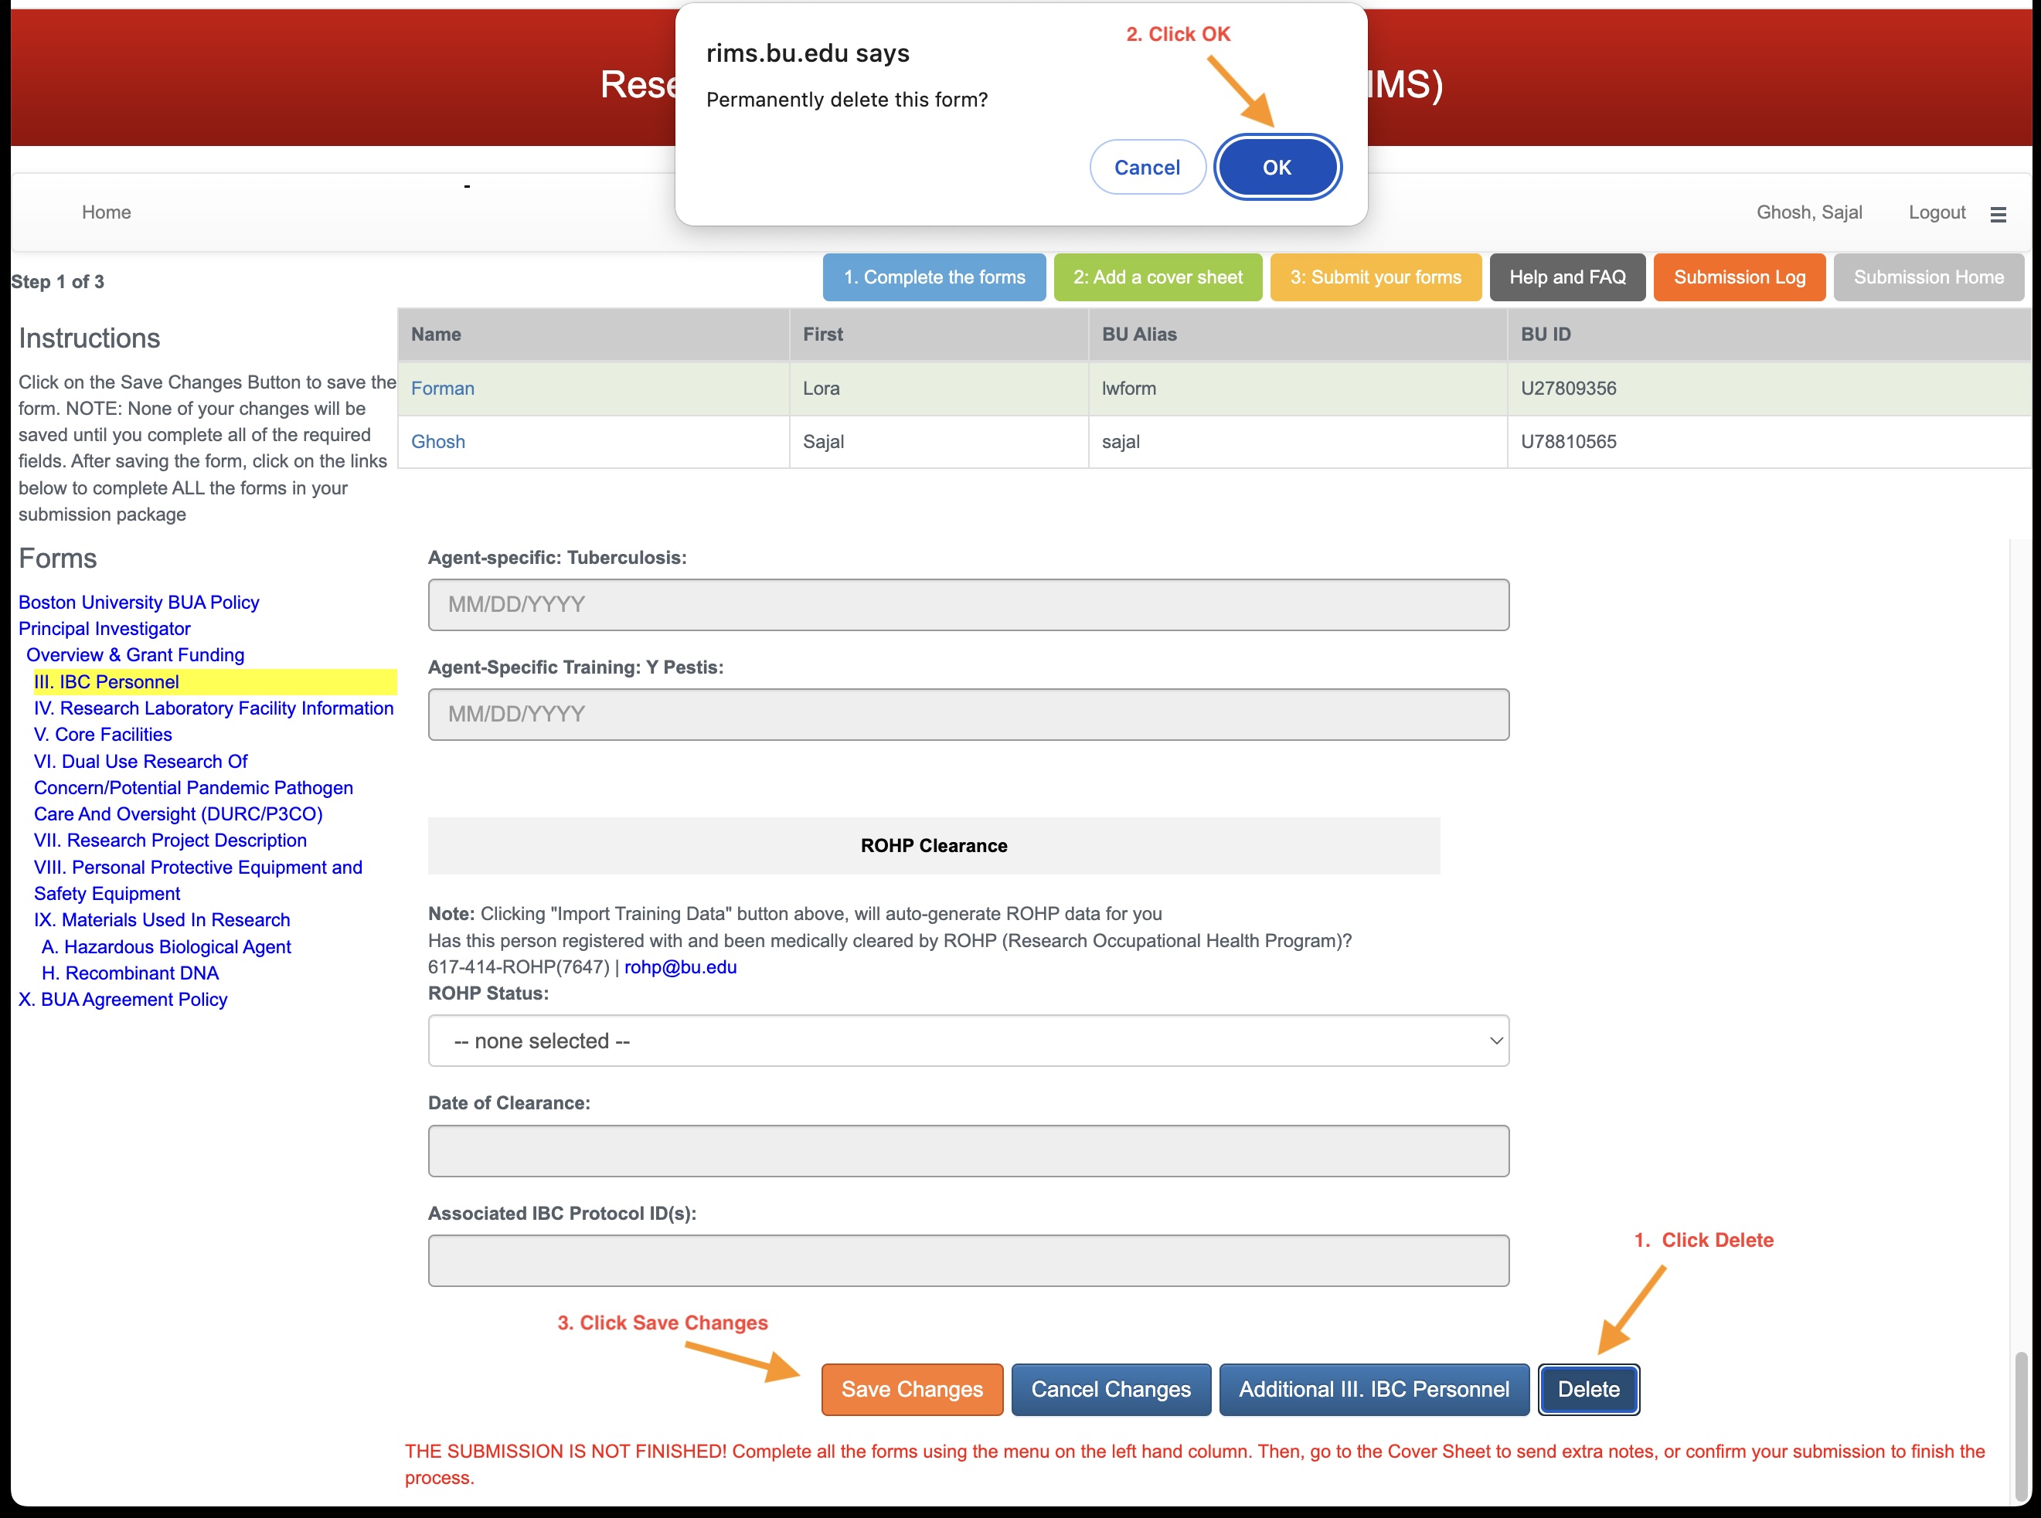Click the vertical scrollbar thumb on the right
Viewport: 2041px width, 1518px height.
(x=2021, y=1425)
